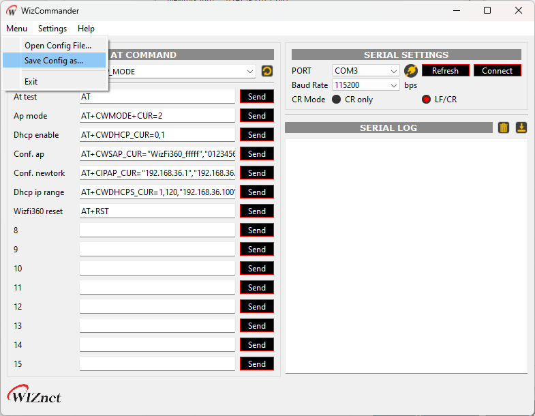Send the At test command
Viewport: 535px width, 416px height.
click(x=256, y=97)
